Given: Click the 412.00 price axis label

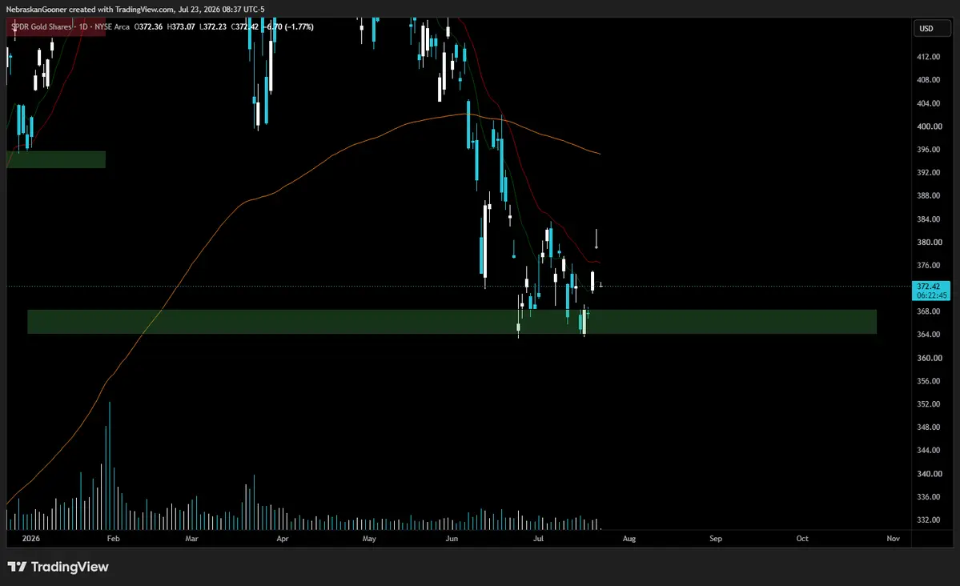Looking at the screenshot, I should [x=928, y=57].
